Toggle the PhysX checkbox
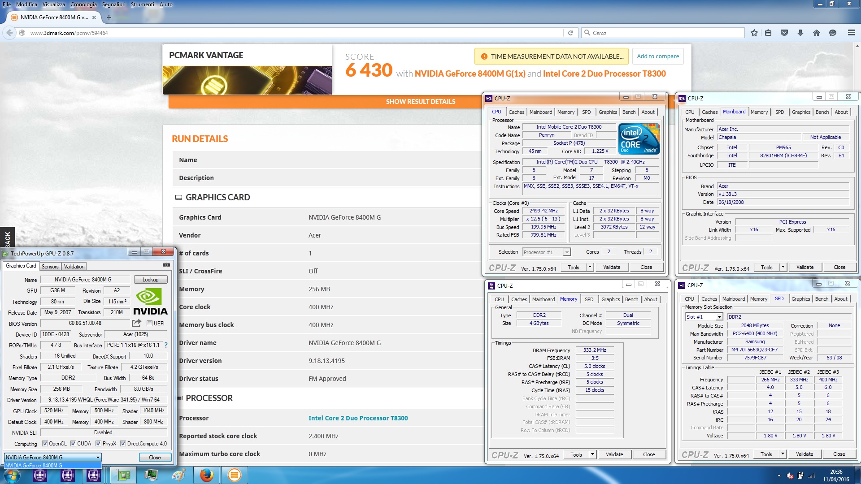This screenshot has height=484, width=861. (x=98, y=444)
